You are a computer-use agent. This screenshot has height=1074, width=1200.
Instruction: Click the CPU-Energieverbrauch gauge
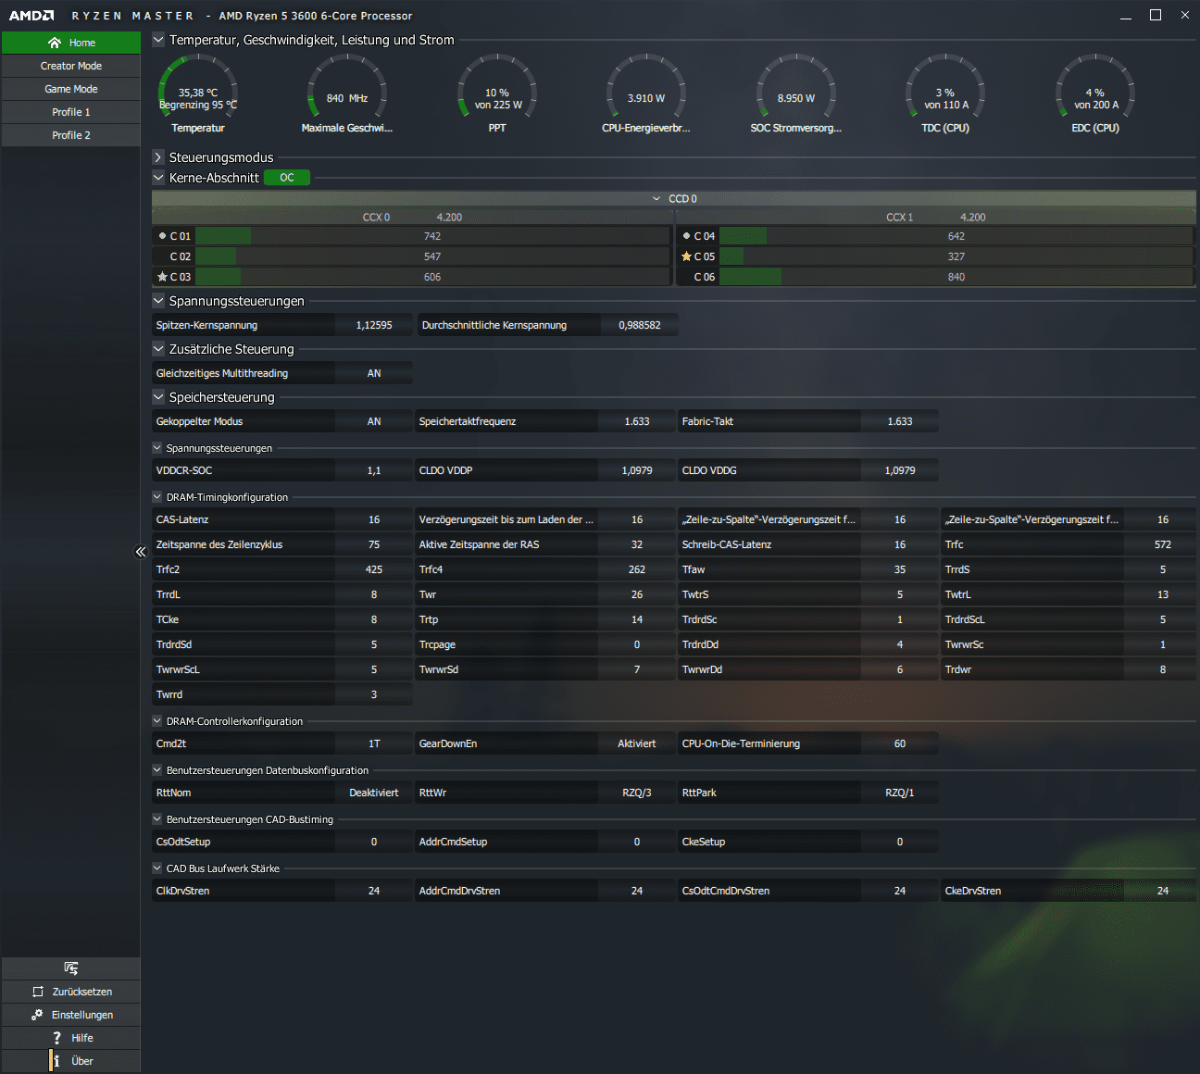(646, 88)
